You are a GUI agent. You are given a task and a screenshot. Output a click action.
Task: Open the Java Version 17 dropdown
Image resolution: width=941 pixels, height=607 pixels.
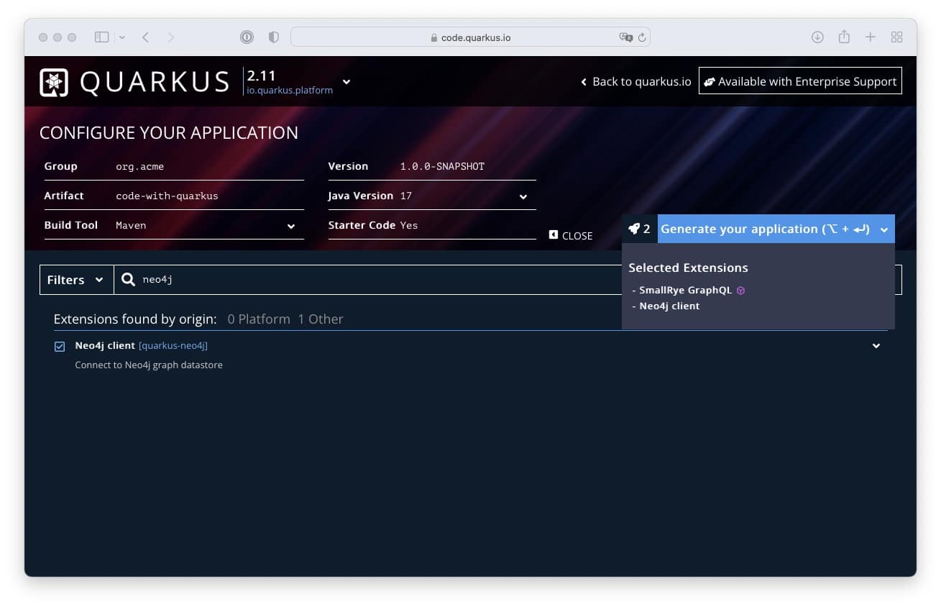click(x=523, y=196)
